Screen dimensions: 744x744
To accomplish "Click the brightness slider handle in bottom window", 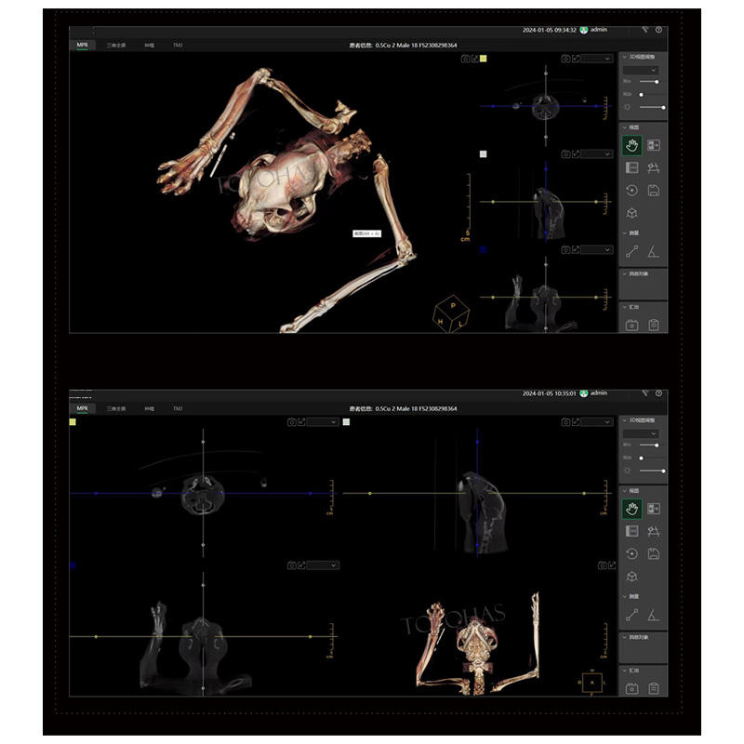I will pos(663,472).
